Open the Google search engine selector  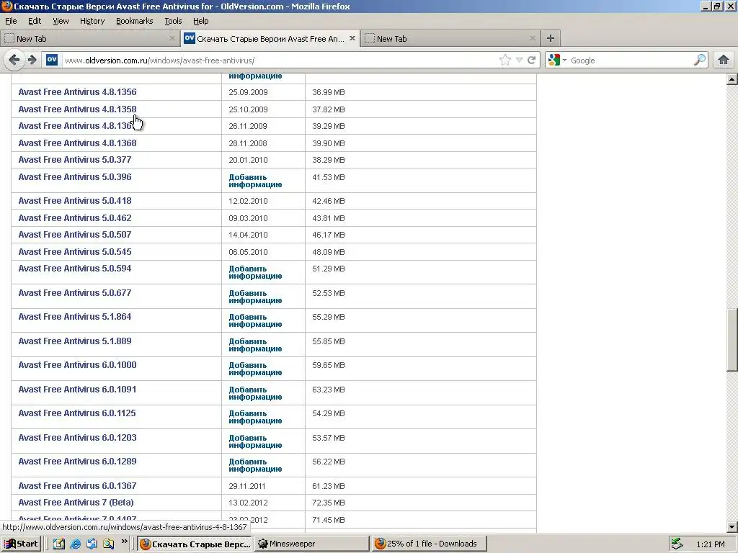[557, 60]
